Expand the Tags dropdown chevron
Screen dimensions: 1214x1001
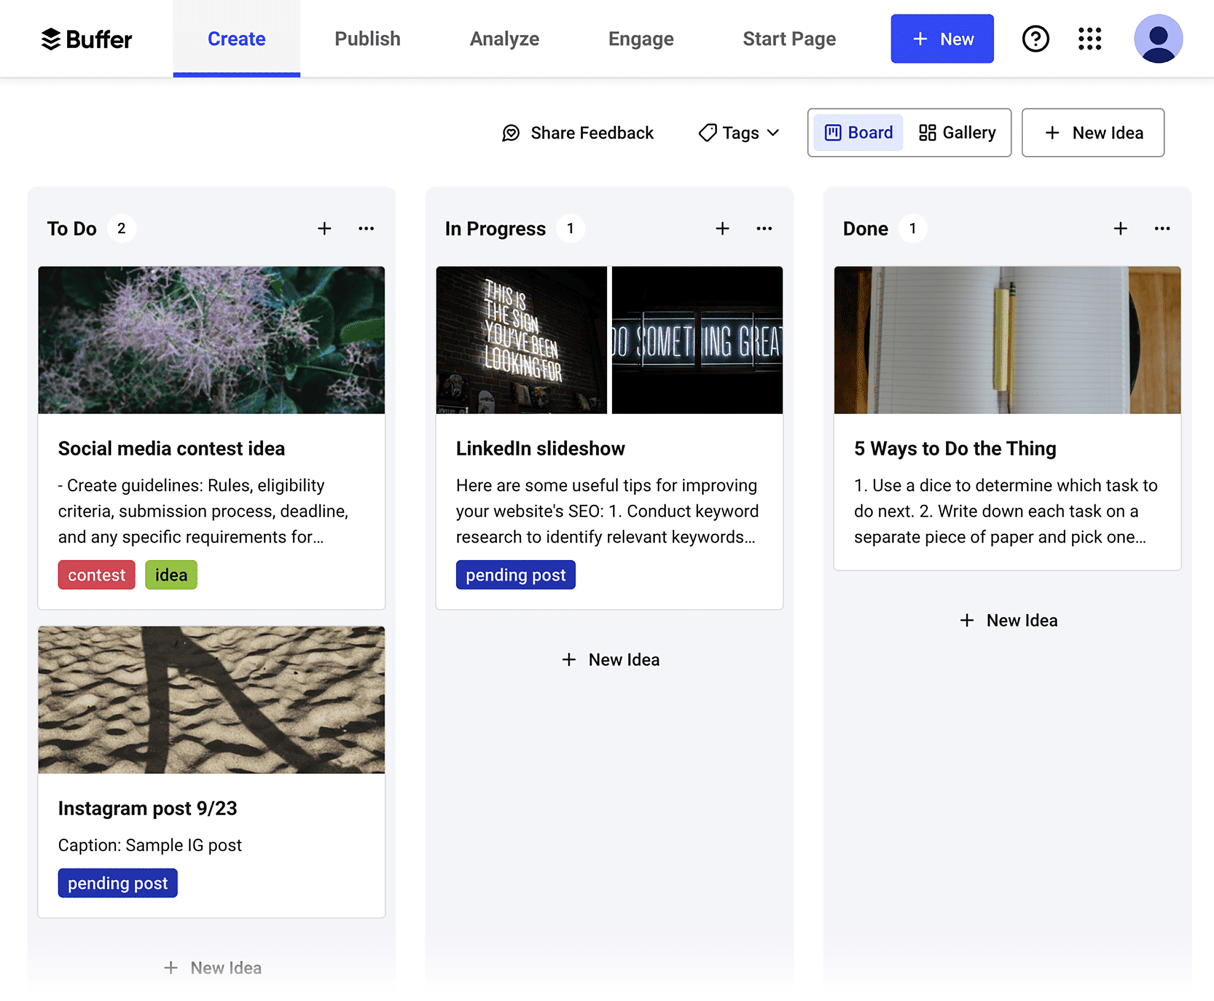(773, 133)
